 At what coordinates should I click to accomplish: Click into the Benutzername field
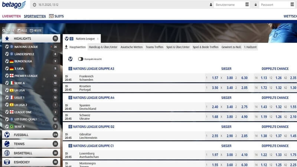231,5
